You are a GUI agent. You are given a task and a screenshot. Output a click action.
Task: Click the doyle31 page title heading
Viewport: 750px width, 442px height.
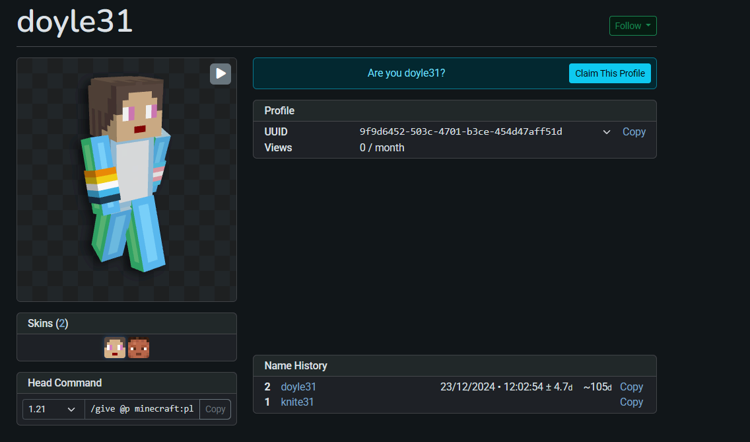75,21
